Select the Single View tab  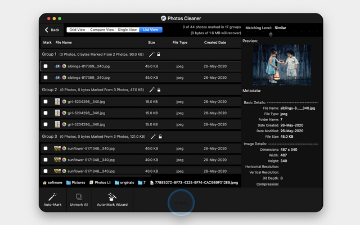point(127,30)
